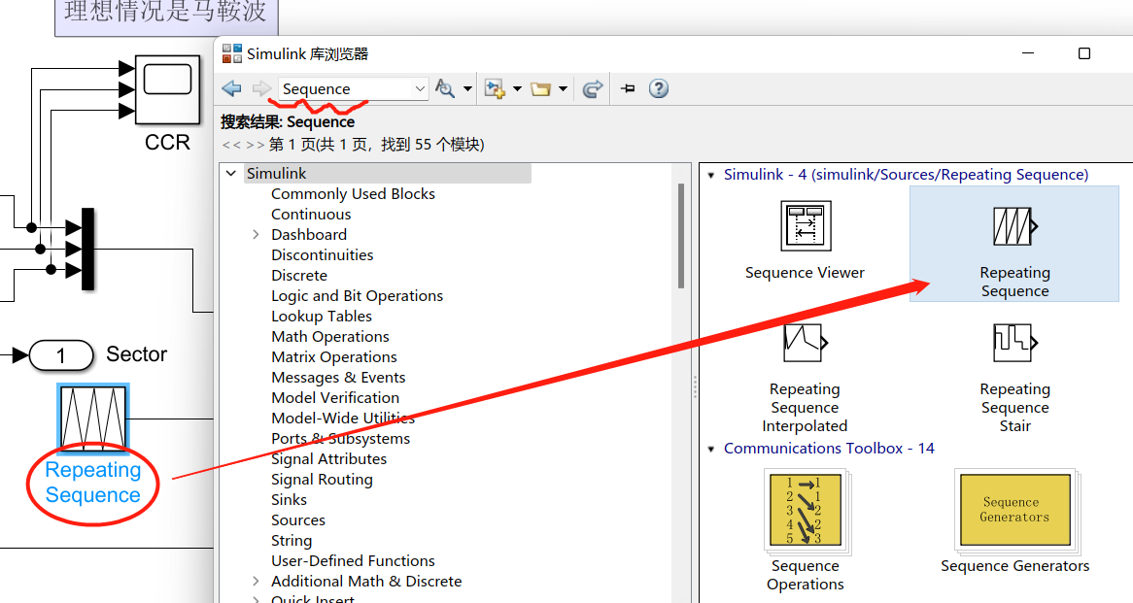
Task: Select Continuous library
Action: [311, 214]
